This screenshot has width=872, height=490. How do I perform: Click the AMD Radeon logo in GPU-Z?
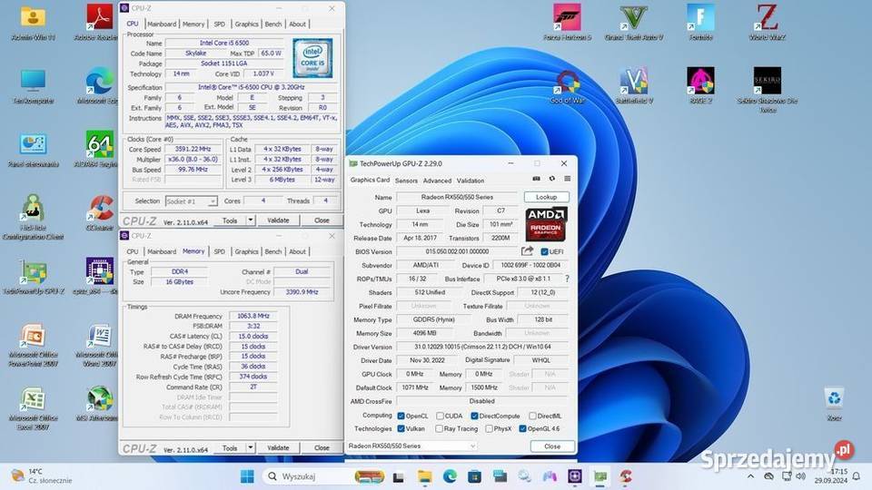[546, 224]
